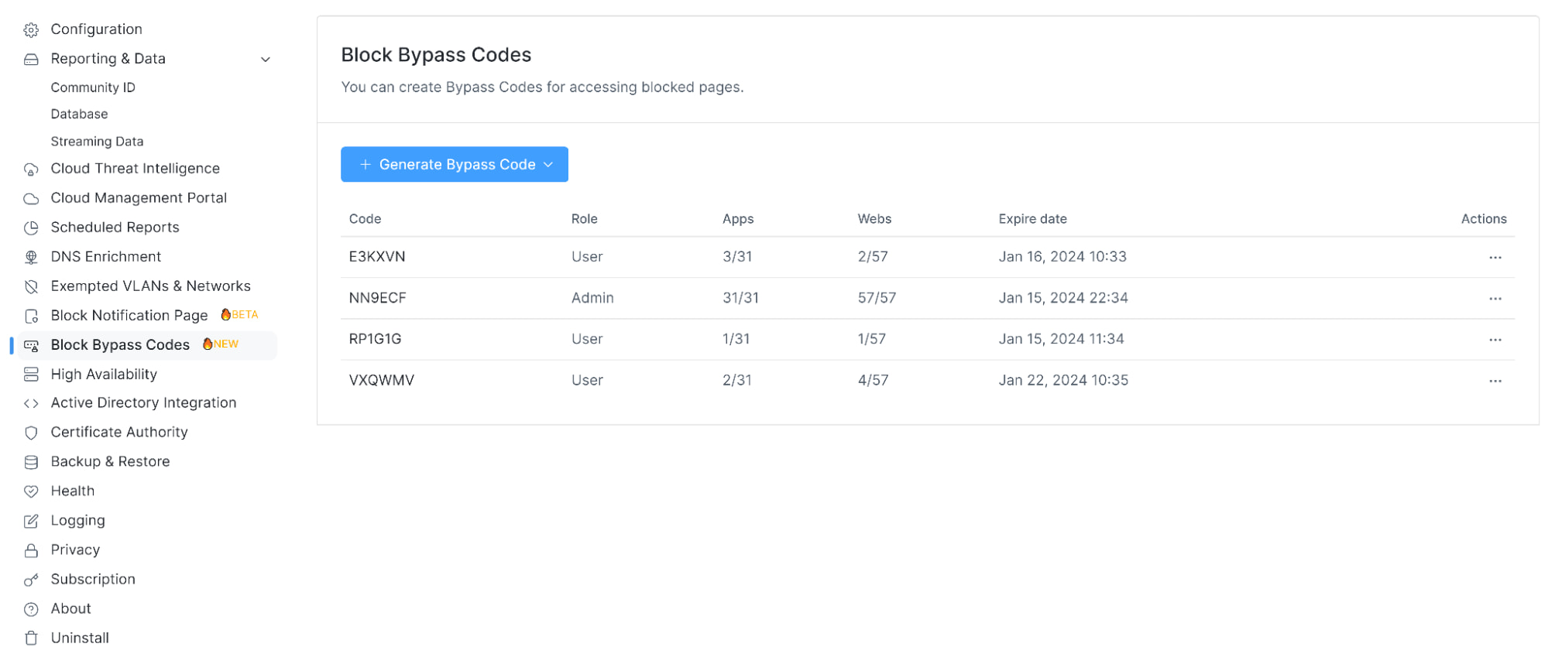Click the Generate Bypass Code button
1548x671 pixels.
pos(455,165)
